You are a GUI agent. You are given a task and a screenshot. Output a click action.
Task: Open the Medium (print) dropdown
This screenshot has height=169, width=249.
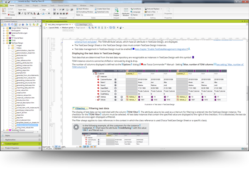tap(68, 28)
